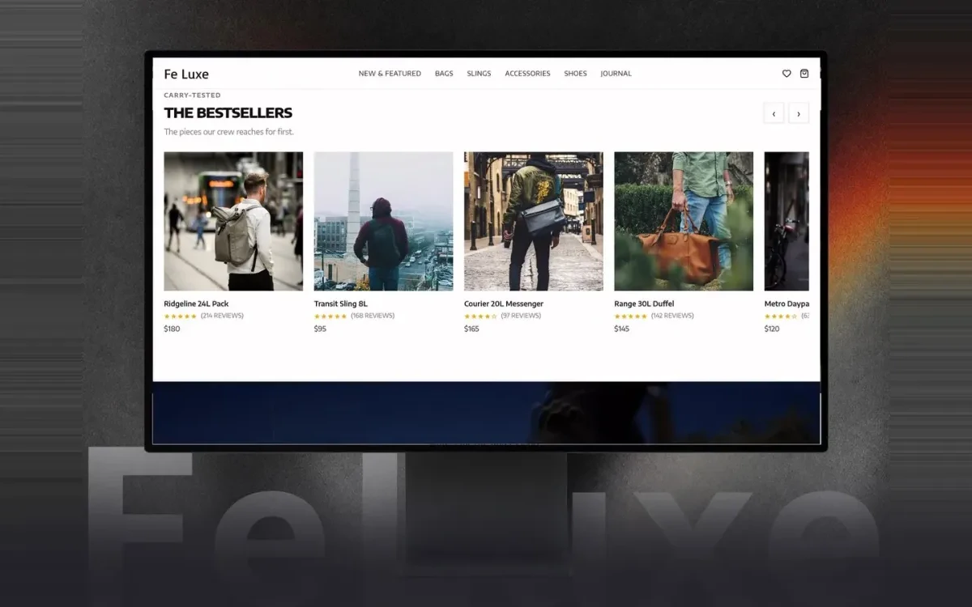Visit the JOURNAL page
972x607 pixels.
pyautogui.click(x=616, y=74)
